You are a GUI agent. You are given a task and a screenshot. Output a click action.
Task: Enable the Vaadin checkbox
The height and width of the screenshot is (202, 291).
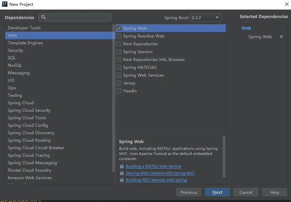click(119, 91)
